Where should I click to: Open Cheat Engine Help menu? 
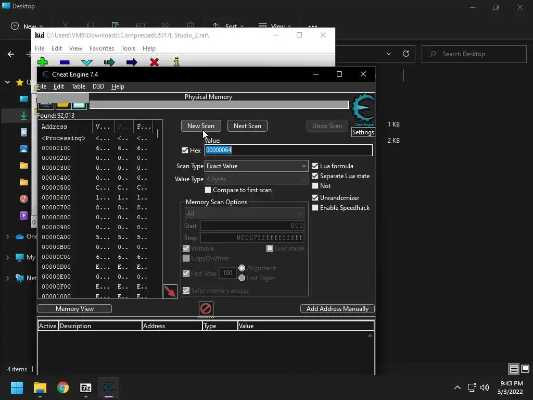click(x=118, y=86)
